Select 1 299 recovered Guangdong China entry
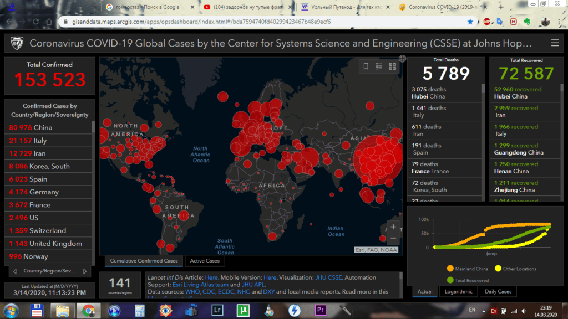 point(525,149)
